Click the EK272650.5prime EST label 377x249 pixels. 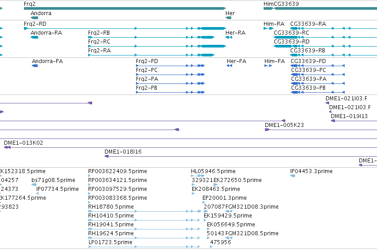(237, 180)
